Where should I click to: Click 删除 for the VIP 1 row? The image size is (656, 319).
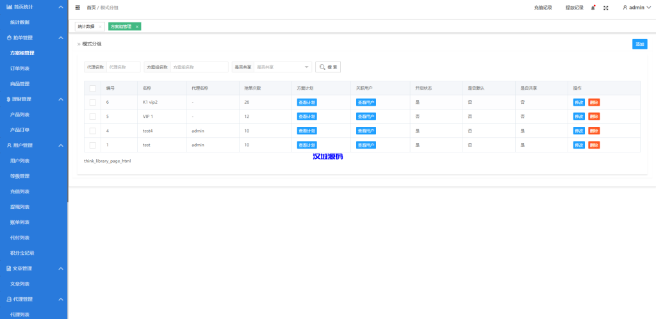(x=594, y=117)
